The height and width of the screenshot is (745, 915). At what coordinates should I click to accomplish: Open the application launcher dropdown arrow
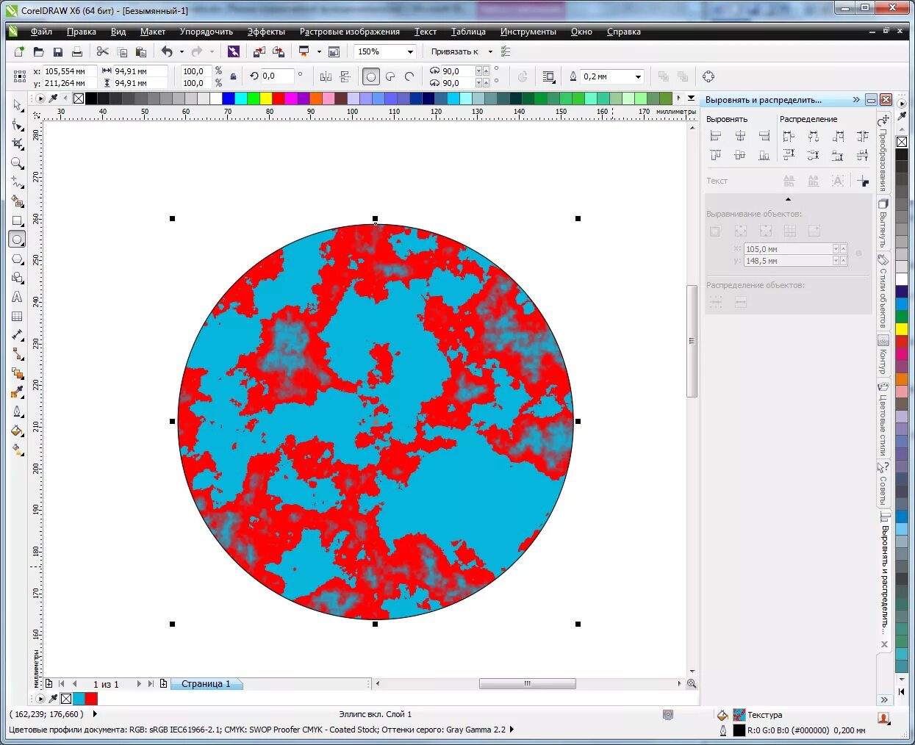319,51
